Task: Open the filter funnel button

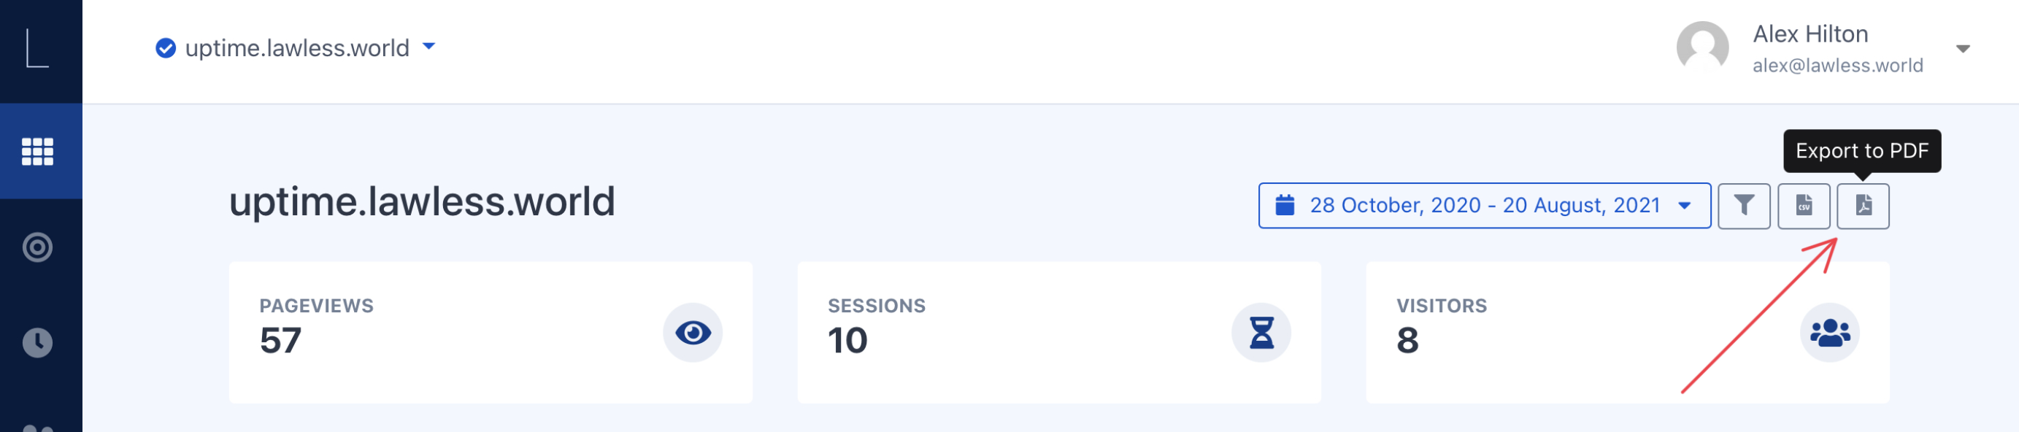Action: pyautogui.click(x=1743, y=205)
